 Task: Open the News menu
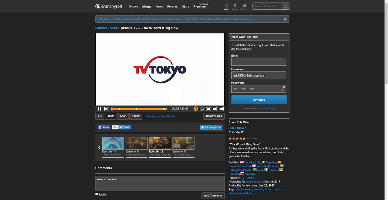[159, 6]
